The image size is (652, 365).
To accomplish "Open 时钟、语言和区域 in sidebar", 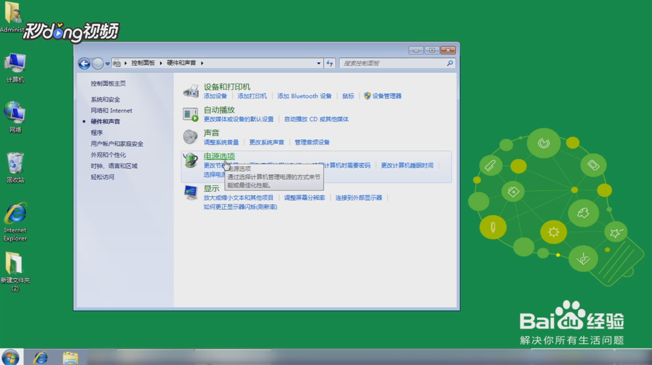I will (x=114, y=166).
